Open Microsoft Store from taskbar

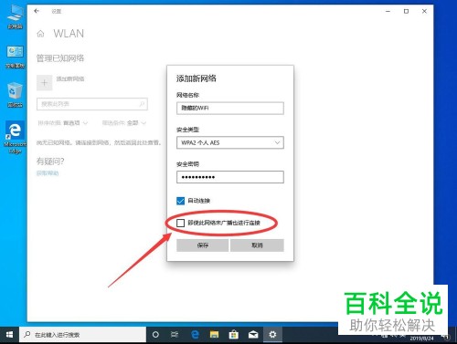[x=234, y=335]
